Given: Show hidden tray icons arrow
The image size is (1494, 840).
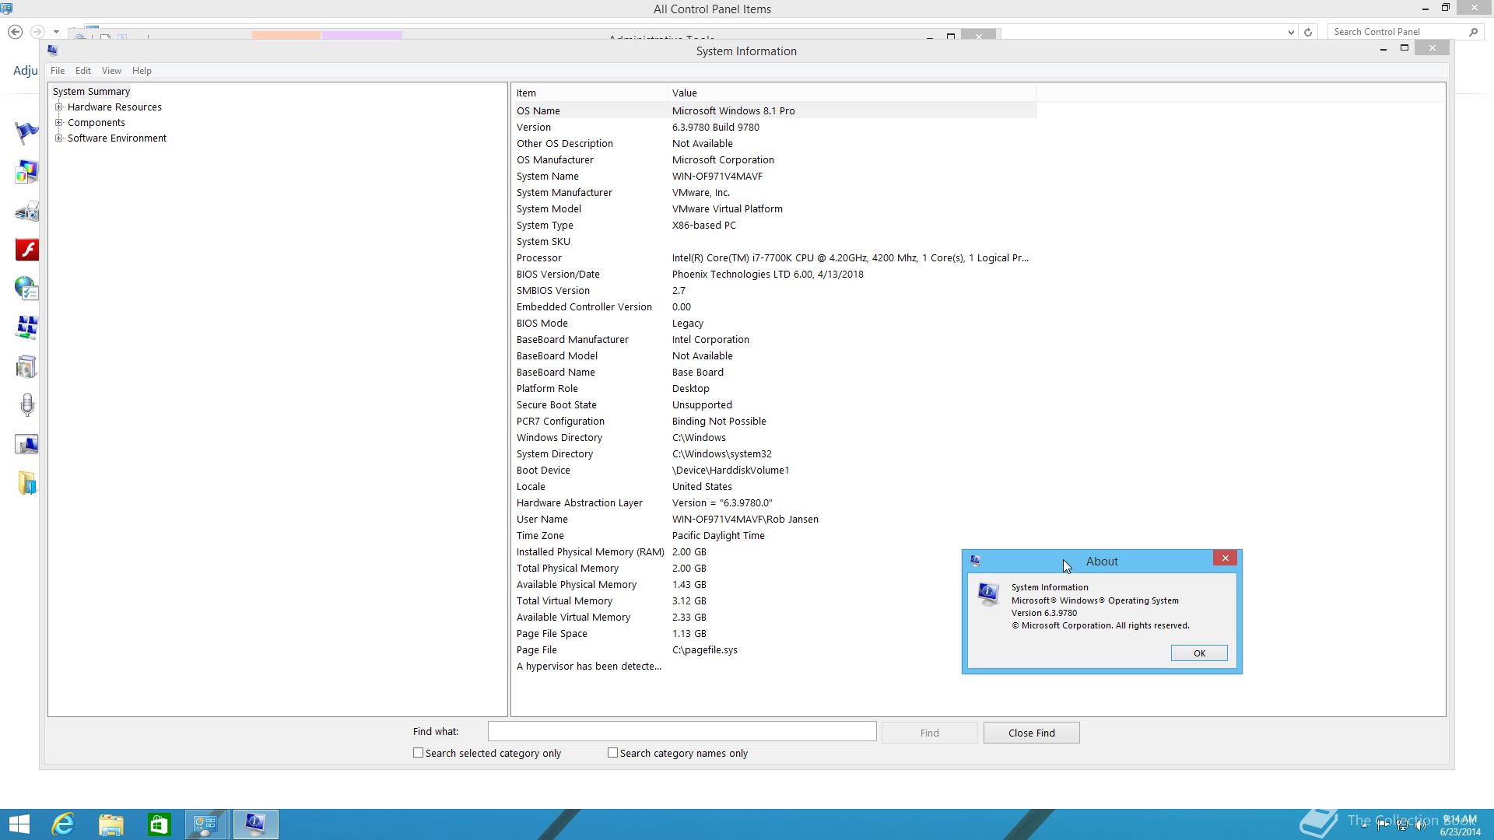Looking at the screenshot, I should tap(1364, 825).
